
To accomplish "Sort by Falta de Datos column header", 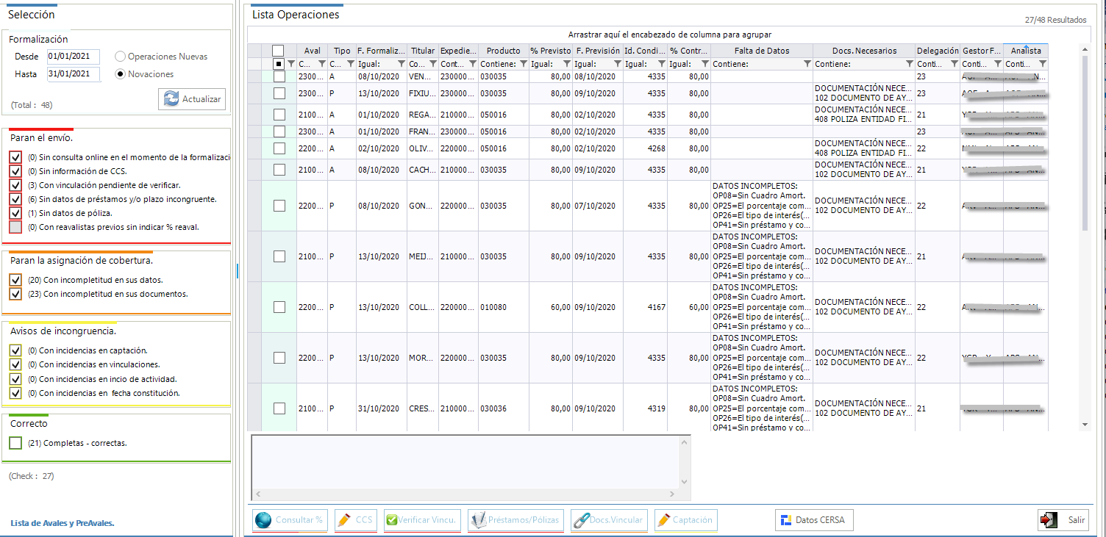I will coord(762,51).
